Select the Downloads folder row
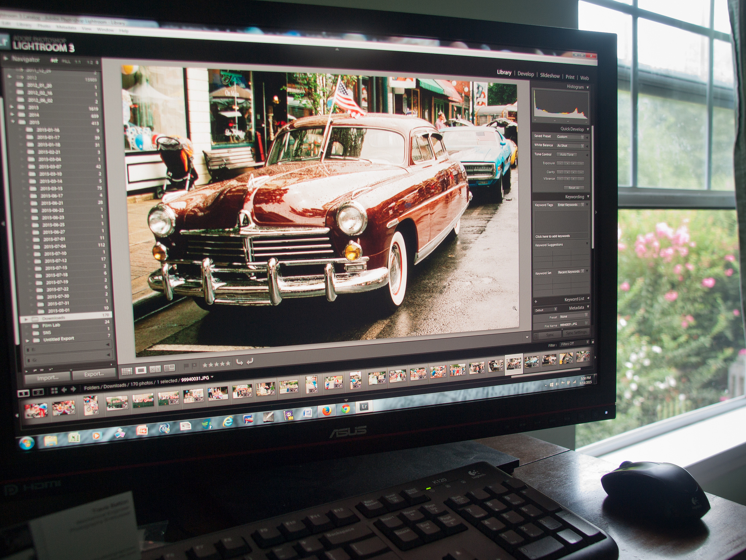This screenshot has width=746, height=560. [66, 317]
